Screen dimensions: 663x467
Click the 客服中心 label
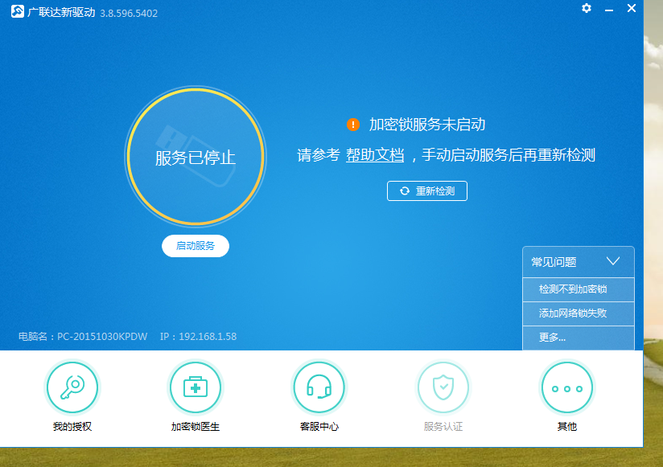(x=319, y=427)
